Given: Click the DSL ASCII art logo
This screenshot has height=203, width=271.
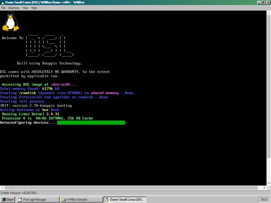Looking at the screenshot, I should (x=49, y=45).
